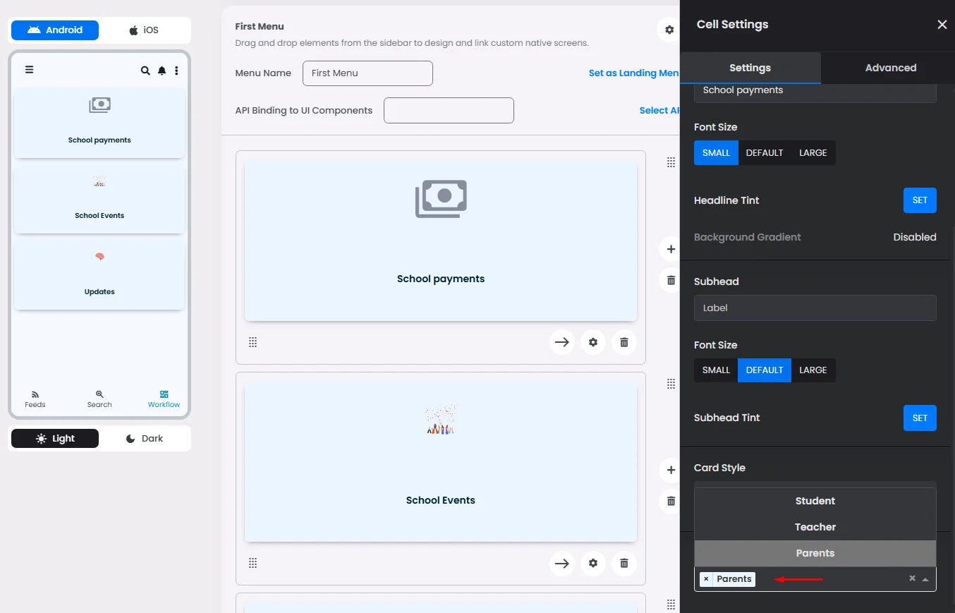The image size is (955, 613).
Task: Delete the School Events card
Action: click(624, 563)
